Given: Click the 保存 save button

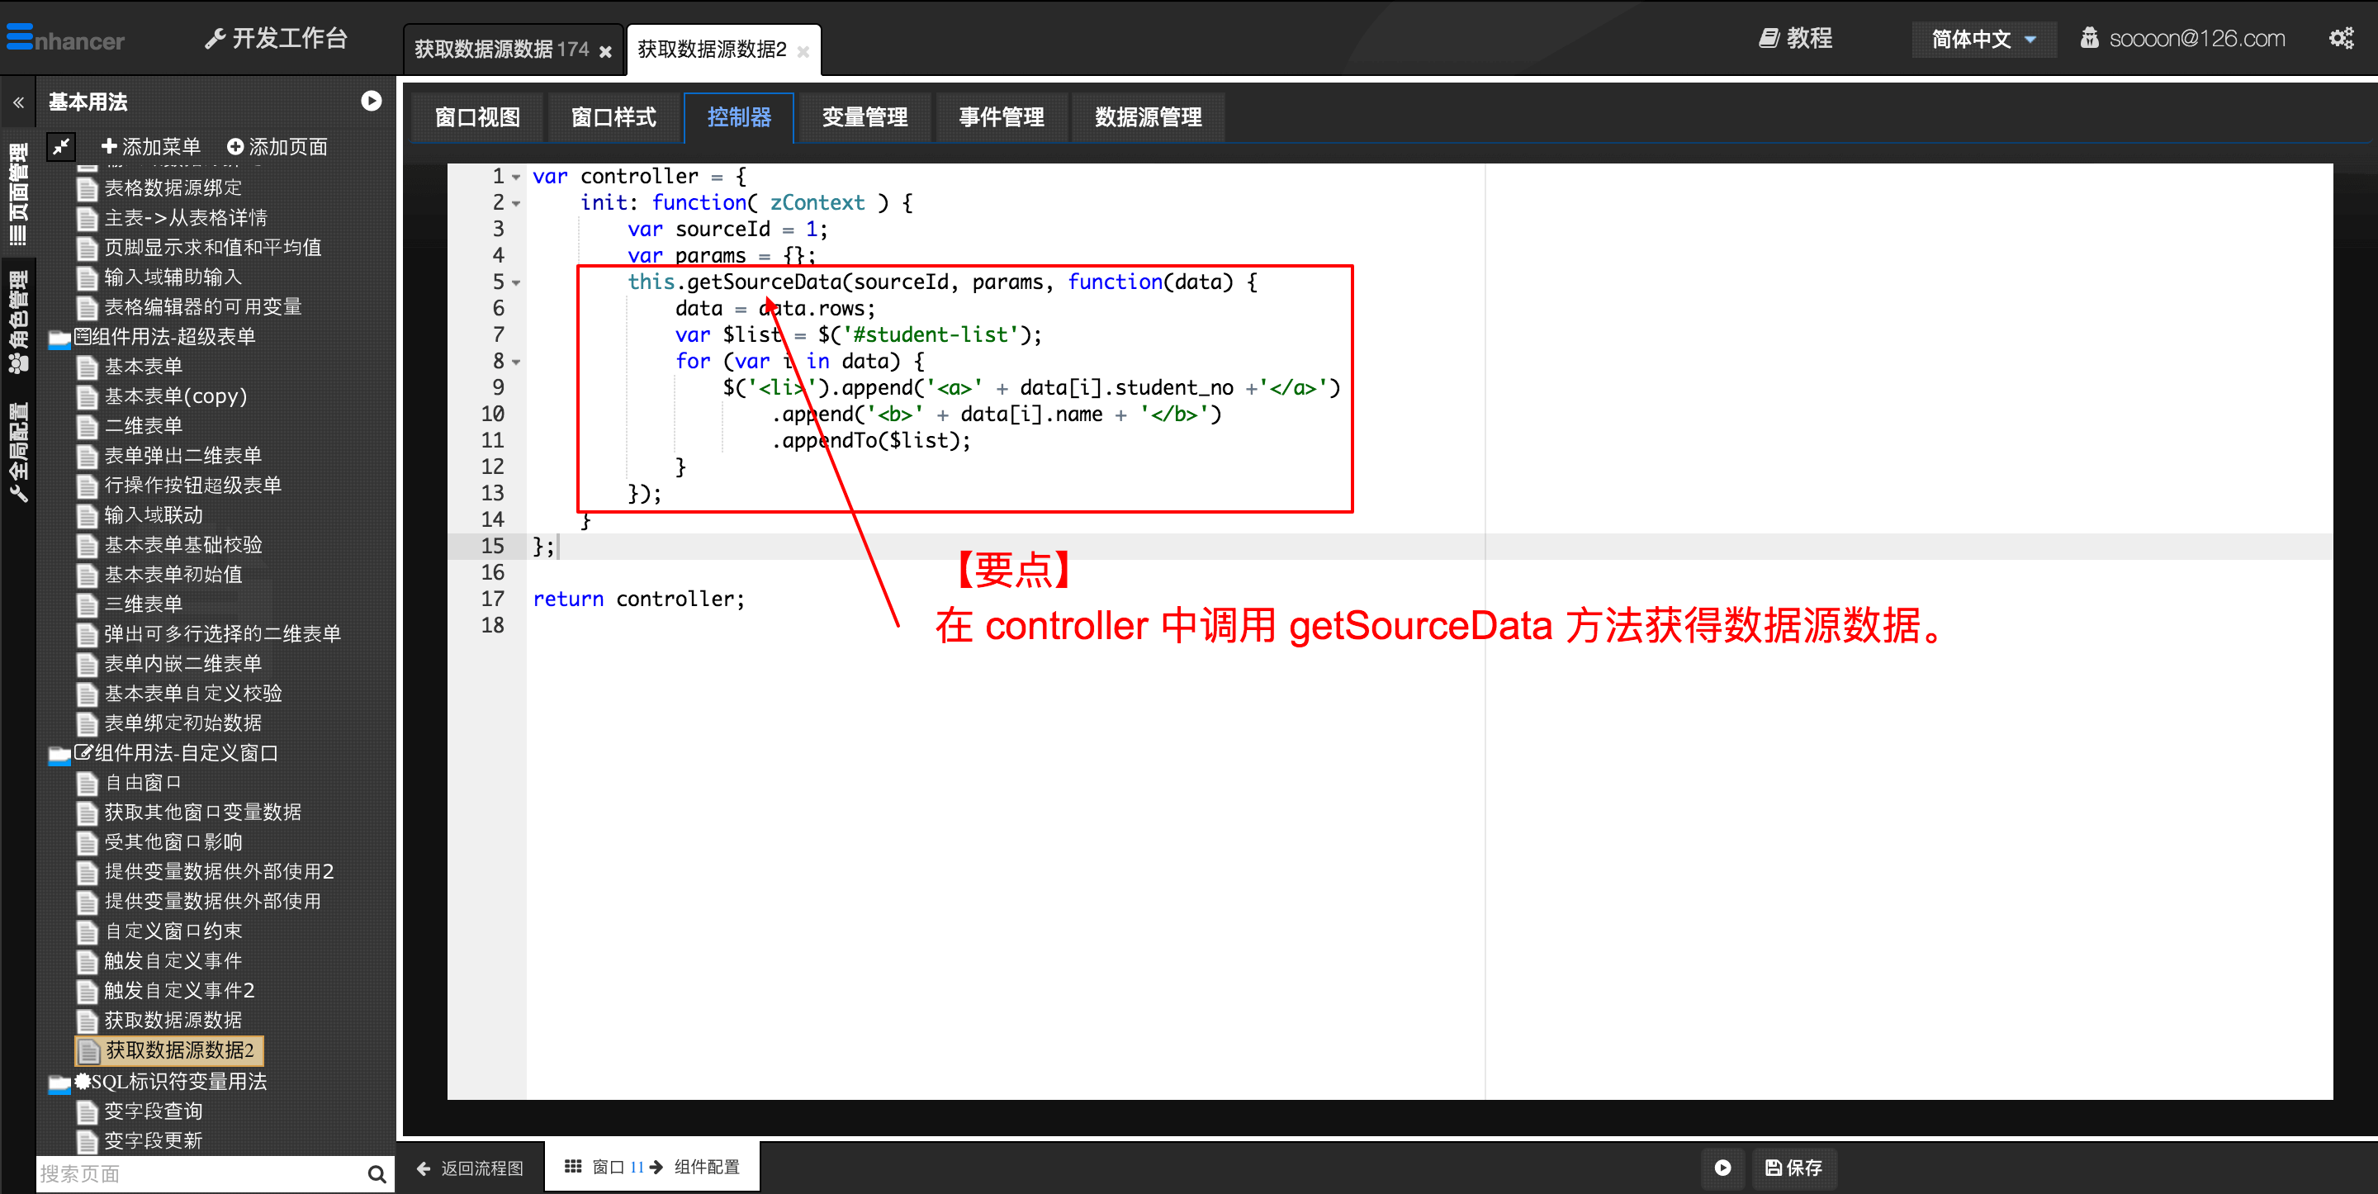Looking at the screenshot, I should click(x=1793, y=1168).
